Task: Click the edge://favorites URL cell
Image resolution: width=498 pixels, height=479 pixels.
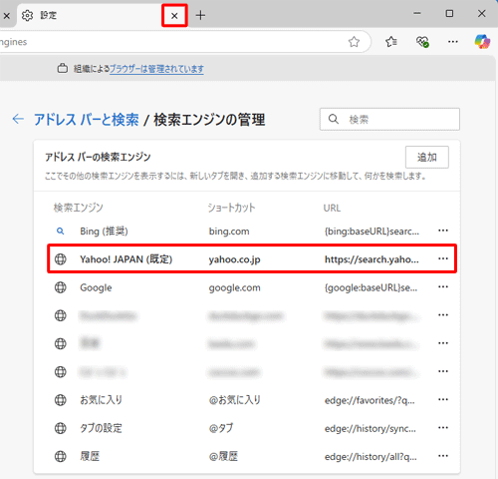Action: (370, 400)
